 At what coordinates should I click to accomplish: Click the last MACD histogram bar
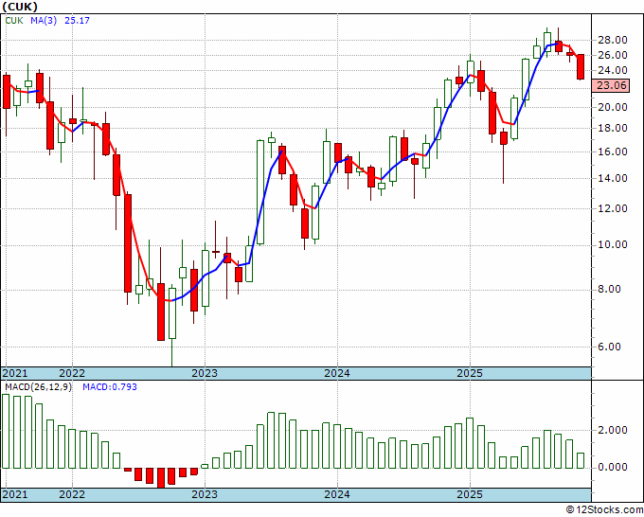581,461
